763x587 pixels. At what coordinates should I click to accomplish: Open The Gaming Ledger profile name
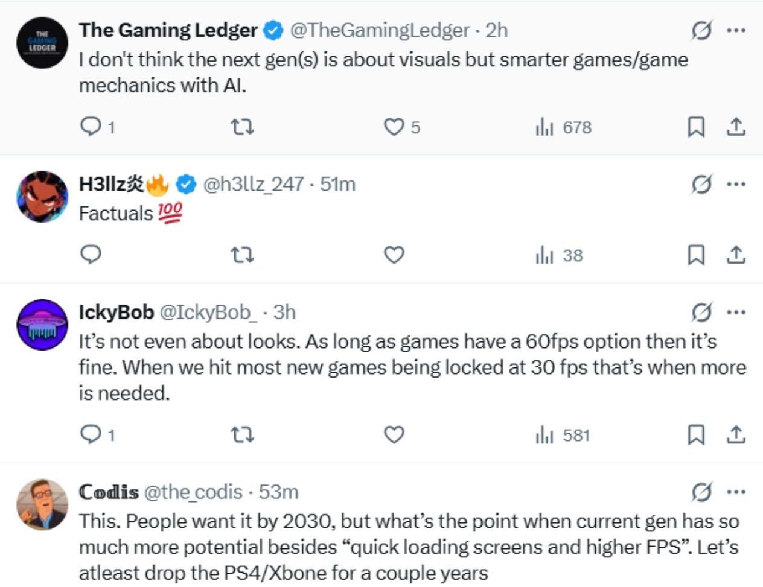pyautogui.click(x=168, y=30)
